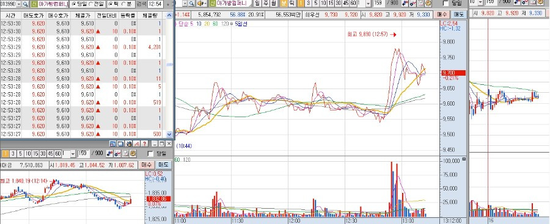Click the blue 매도 sell button in bottom-left panel
550x224 pixels.
click(x=163, y=165)
